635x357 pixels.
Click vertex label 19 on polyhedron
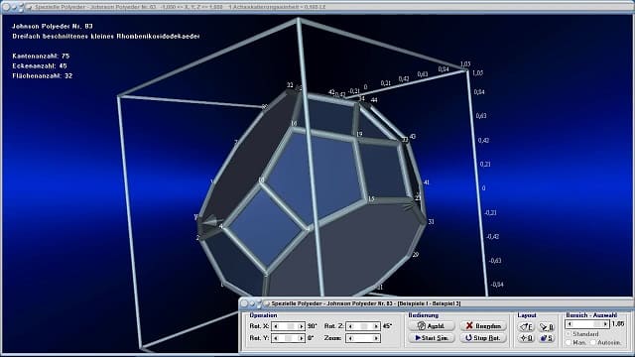[359, 134]
